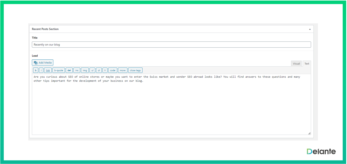Click the bold 'b' quicktag button
This screenshot has height=164, width=347.
pos(36,70)
